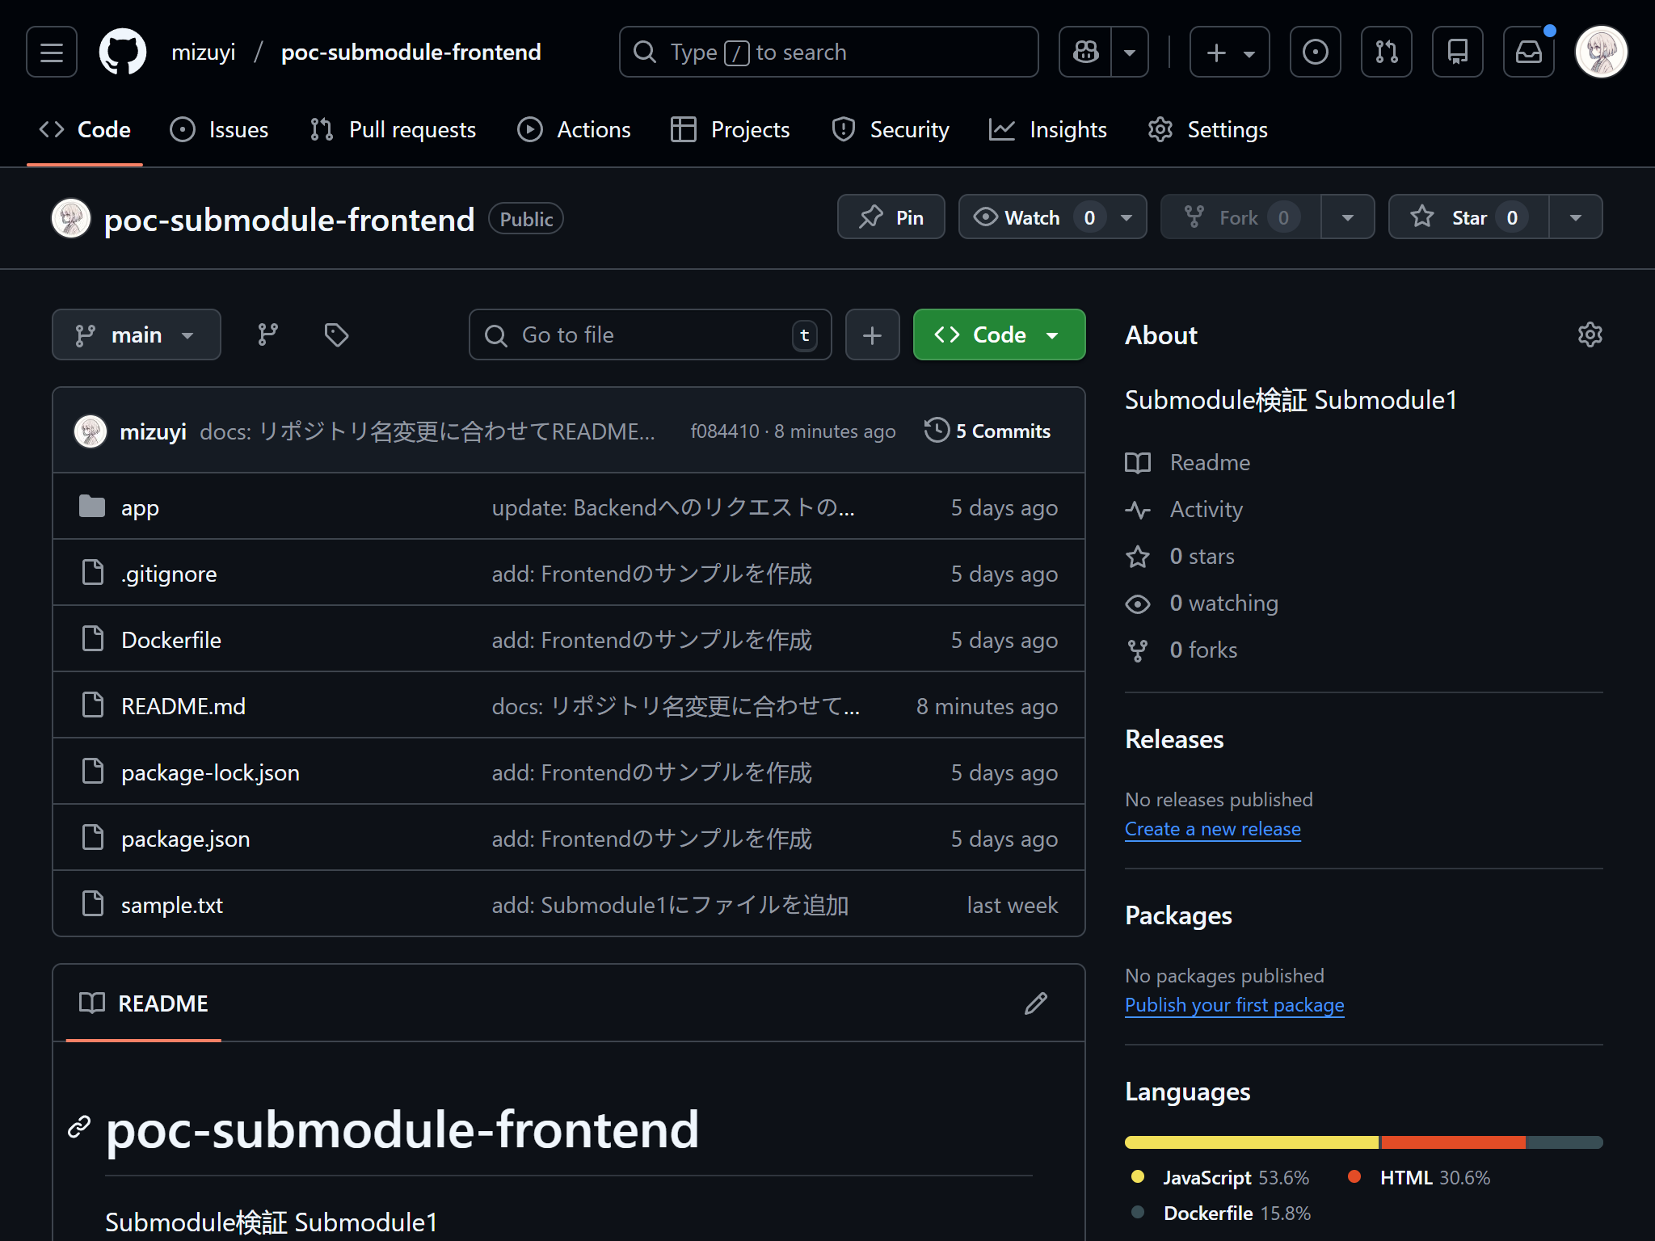Open the About settings gear icon
Viewport: 1655px width, 1241px height.
(1589, 334)
